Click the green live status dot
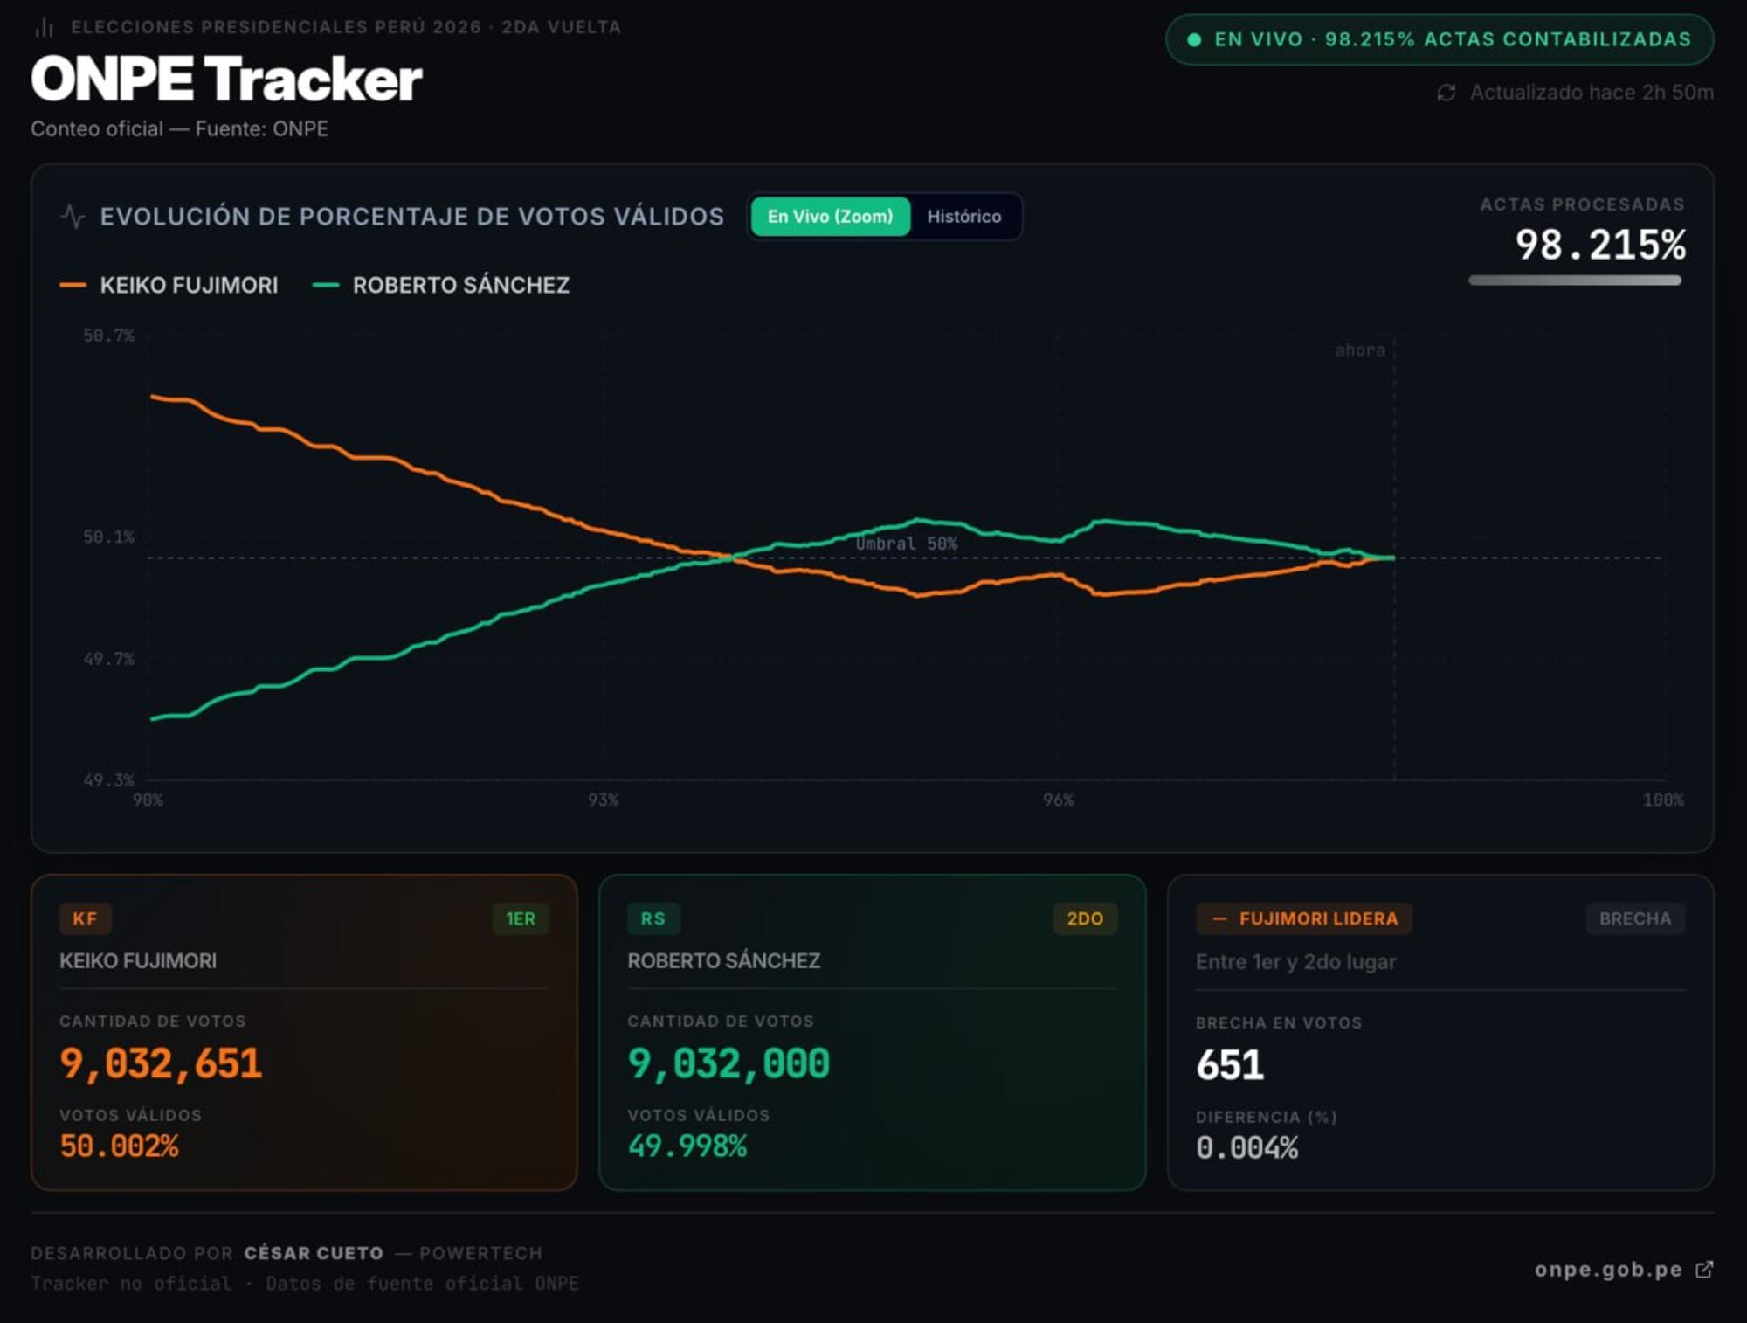 [x=1194, y=39]
